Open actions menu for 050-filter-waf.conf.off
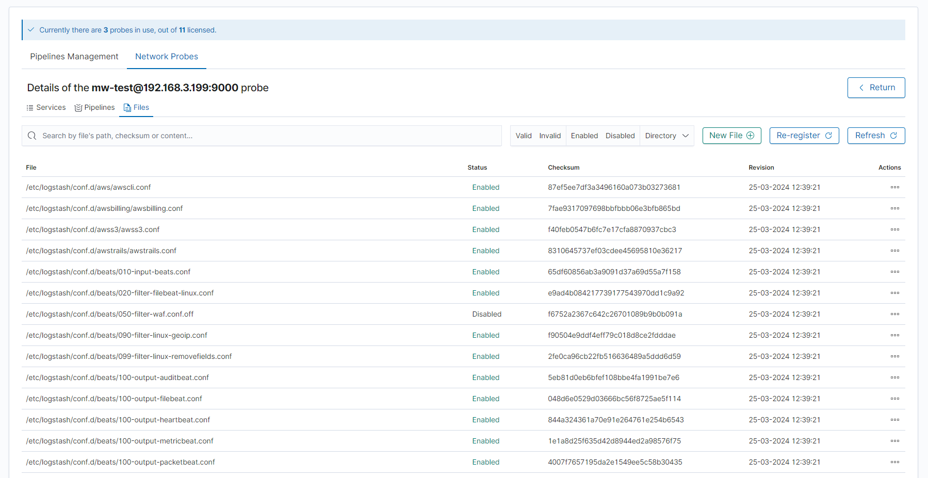The image size is (928, 478). pos(894,314)
